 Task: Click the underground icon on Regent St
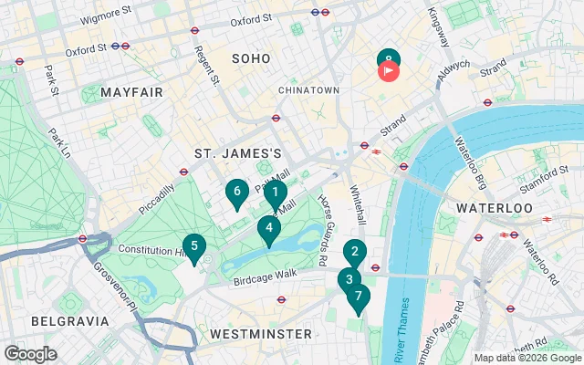[194, 30]
